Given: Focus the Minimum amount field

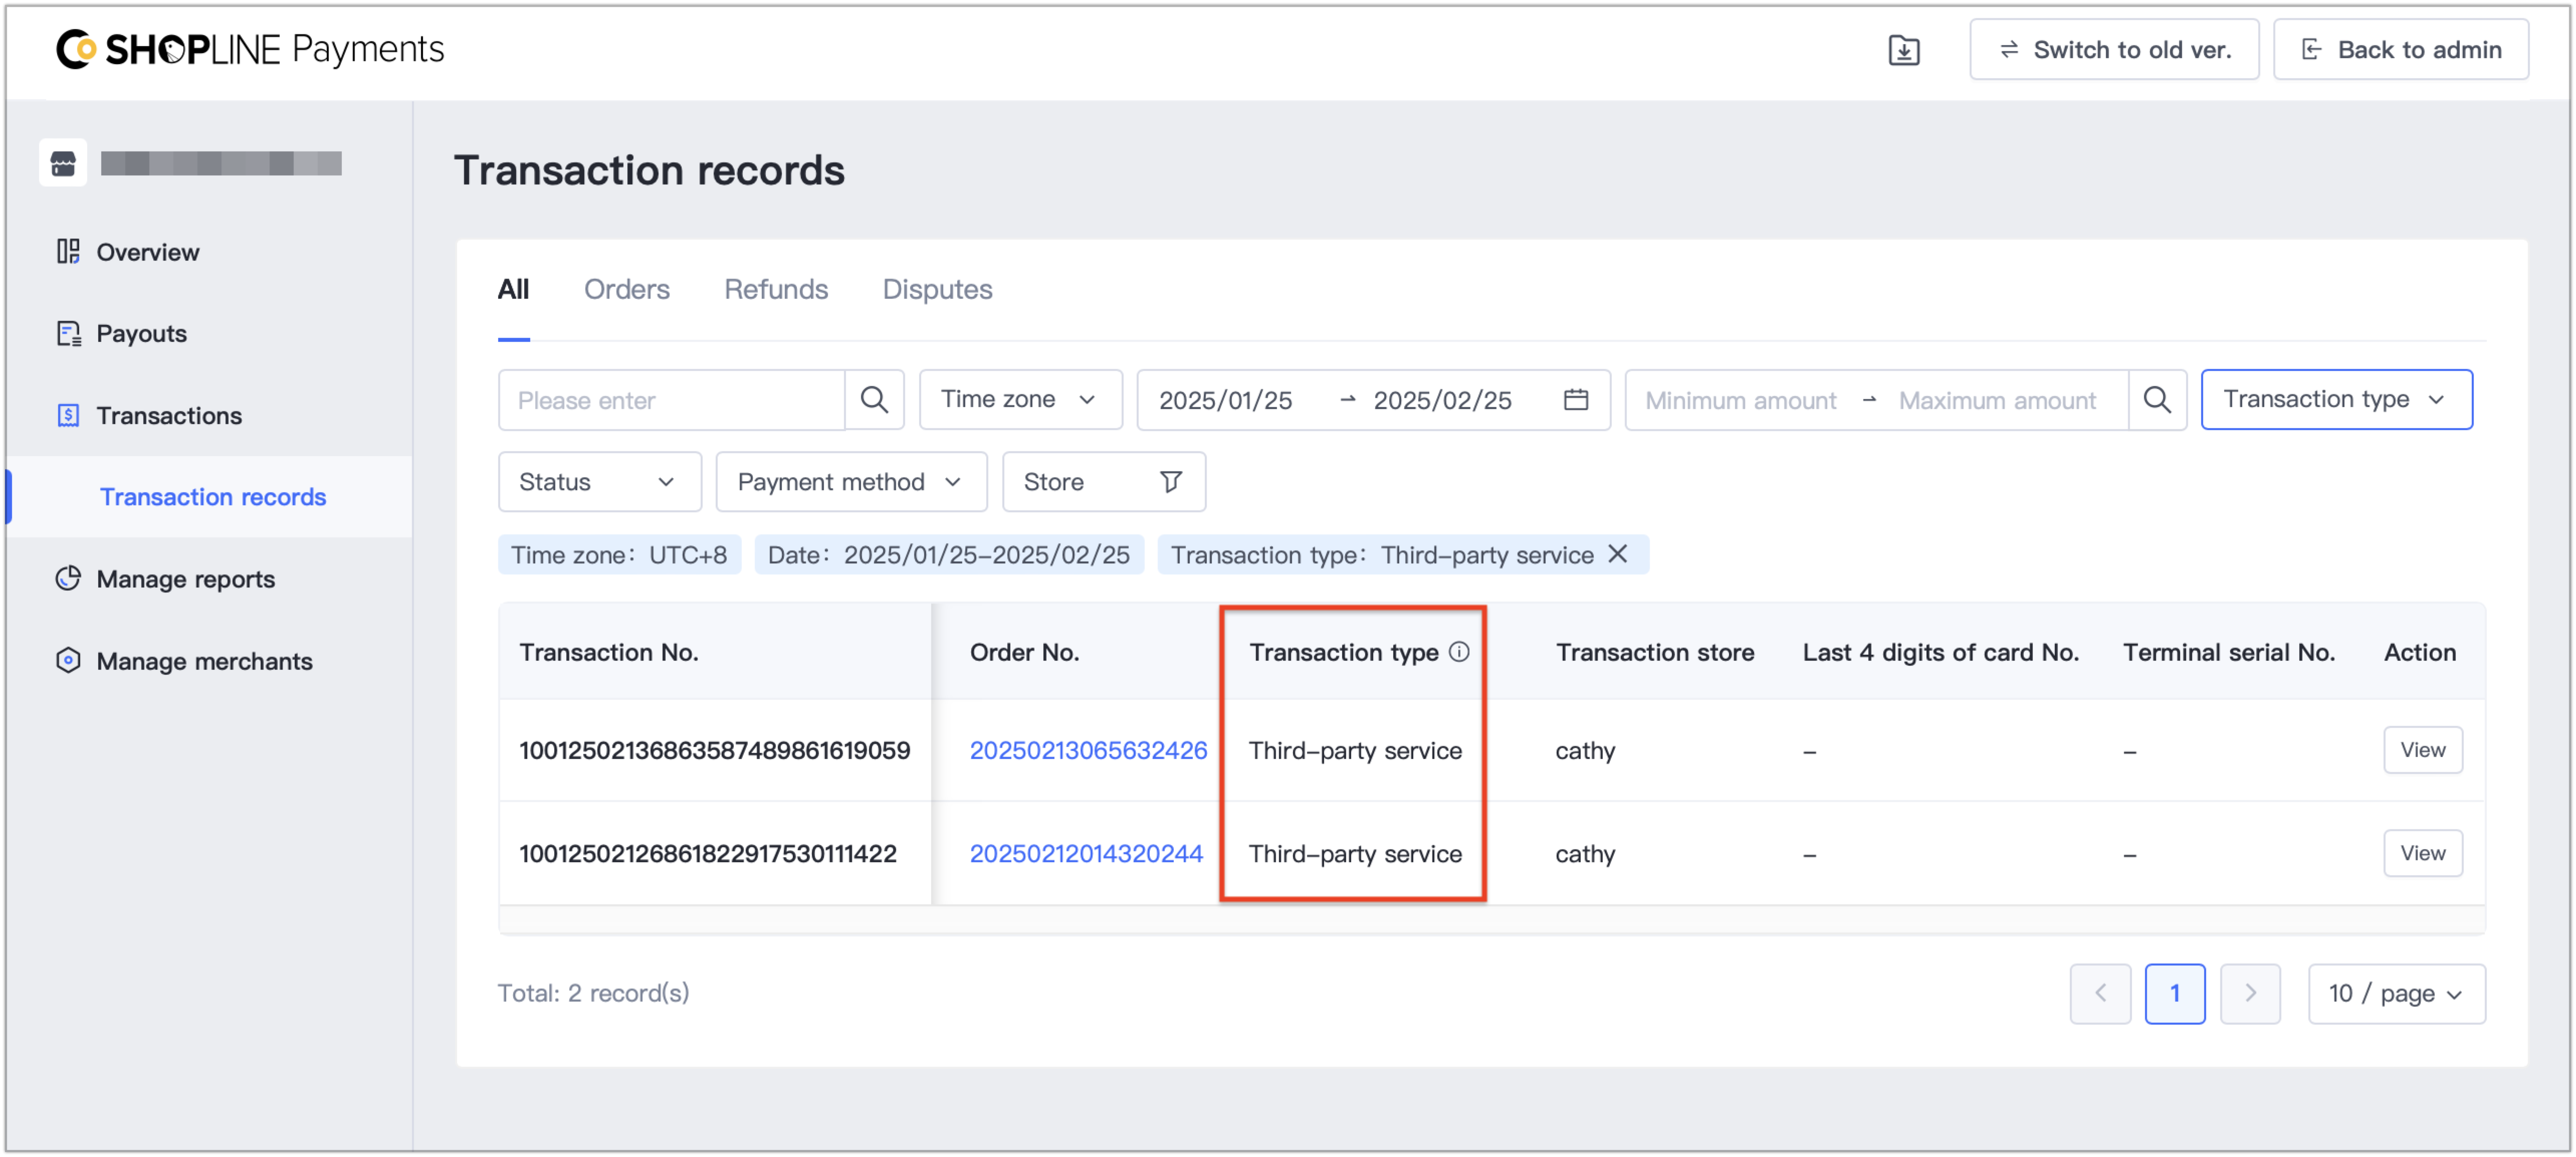Looking at the screenshot, I should click(1741, 400).
